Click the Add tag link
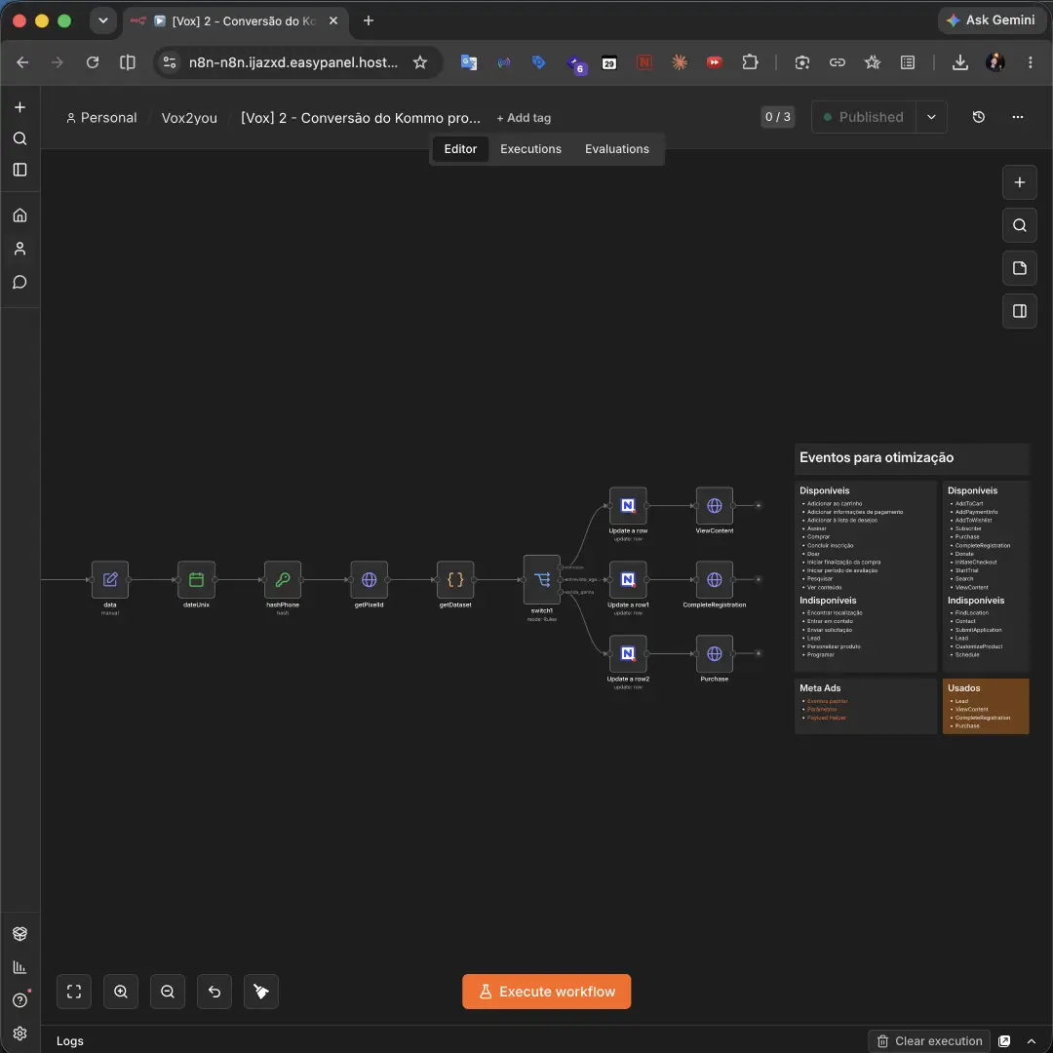This screenshot has width=1053, height=1053. [x=524, y=118]
